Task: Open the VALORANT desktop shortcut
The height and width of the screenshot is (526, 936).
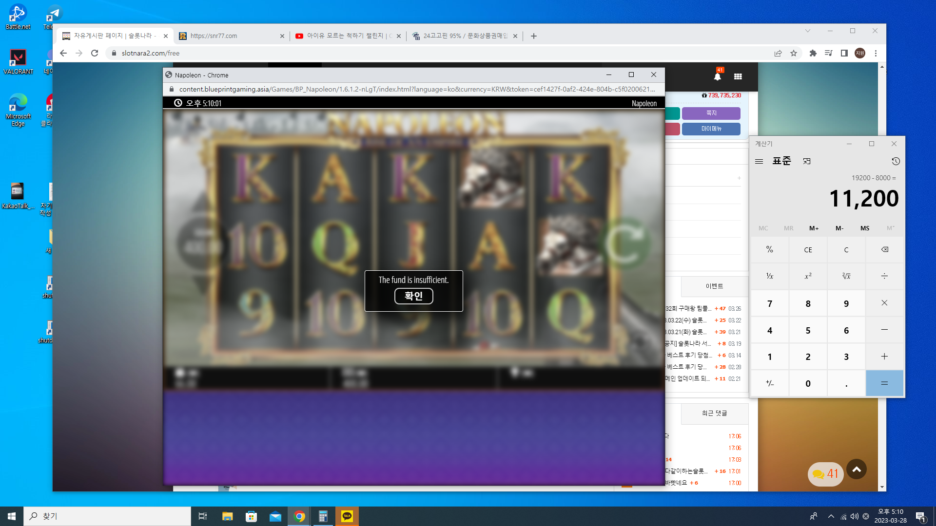Action: pyautogui.click(x=18, y=62)
